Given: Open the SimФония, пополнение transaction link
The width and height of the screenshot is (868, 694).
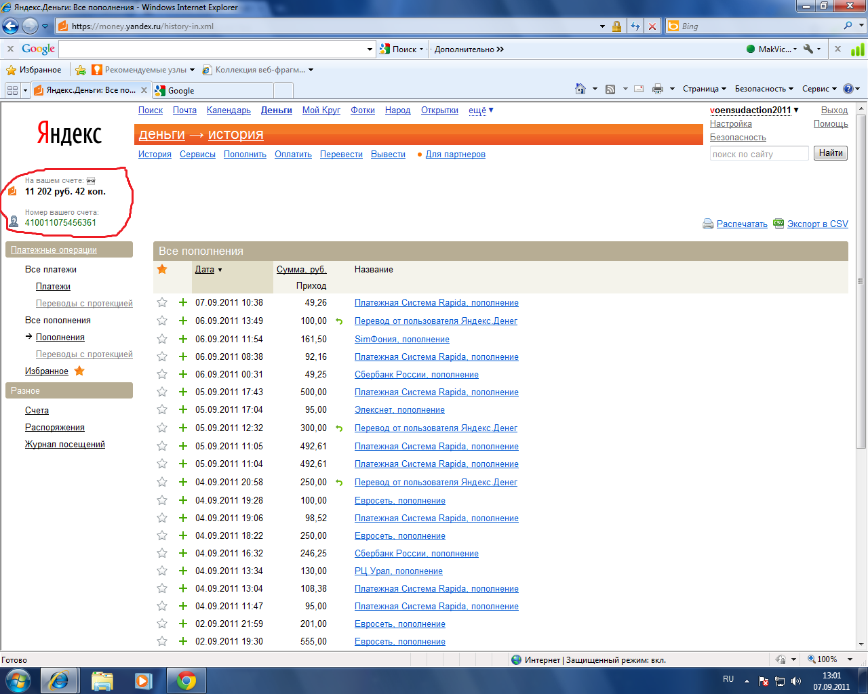Looking at the screenshot, I should click(402, 340).
